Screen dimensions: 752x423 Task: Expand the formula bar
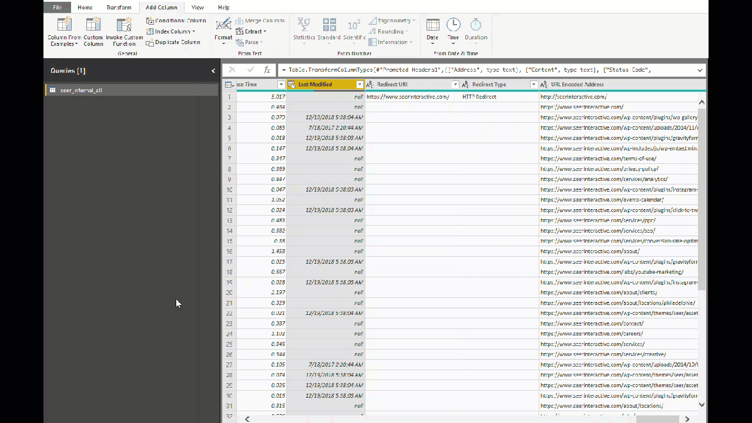point(700,70)
